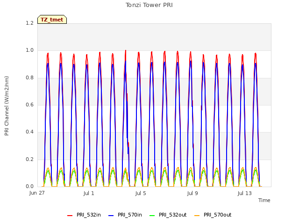Click the blue PRI_570in legend swatch
The image size is (299, 224).
point(111,216)
